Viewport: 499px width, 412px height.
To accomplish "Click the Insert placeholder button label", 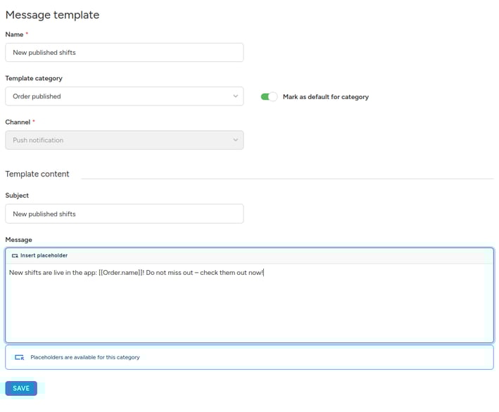I will (44, 256).
